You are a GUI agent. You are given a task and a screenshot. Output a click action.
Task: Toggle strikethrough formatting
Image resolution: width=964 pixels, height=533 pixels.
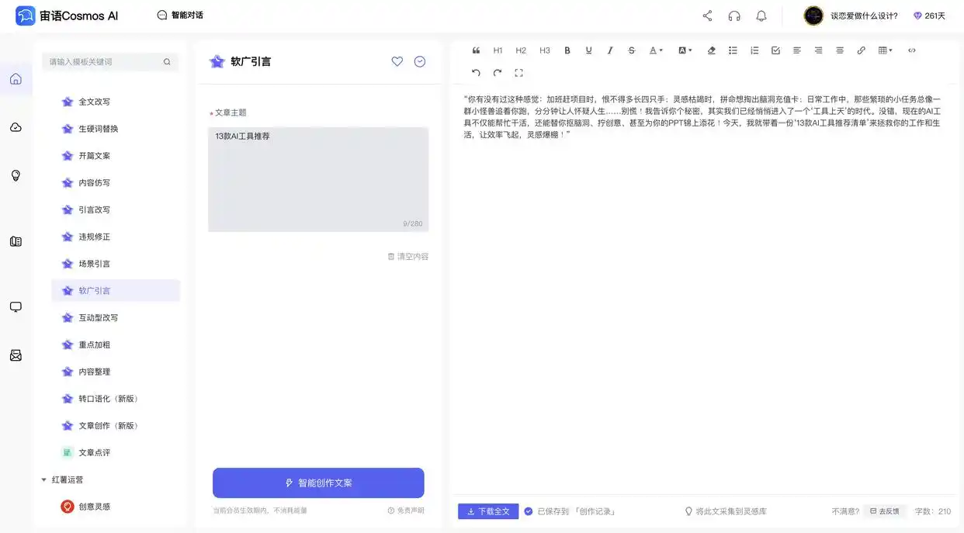(x=632, y=50)
